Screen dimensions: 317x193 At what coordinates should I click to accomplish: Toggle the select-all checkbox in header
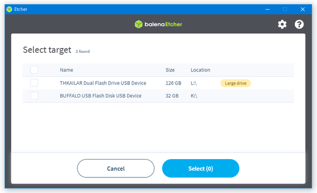34,70
